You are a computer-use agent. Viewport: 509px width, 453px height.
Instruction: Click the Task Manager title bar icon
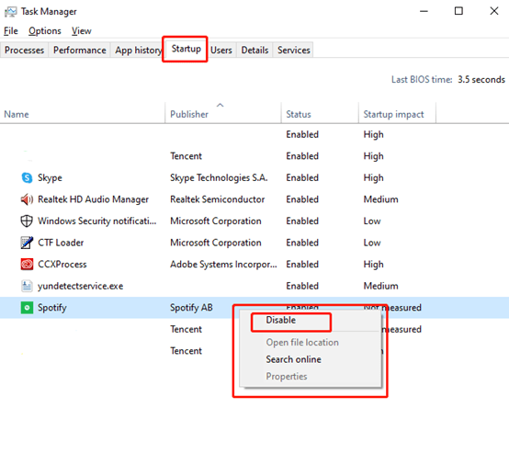[x=10, y=12]
